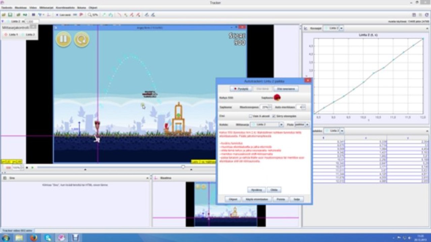The width and height of the screenshot is (431, 242).
Task: Toggle the pink coordinate axes toolbar icon
Action: point(49,15)
